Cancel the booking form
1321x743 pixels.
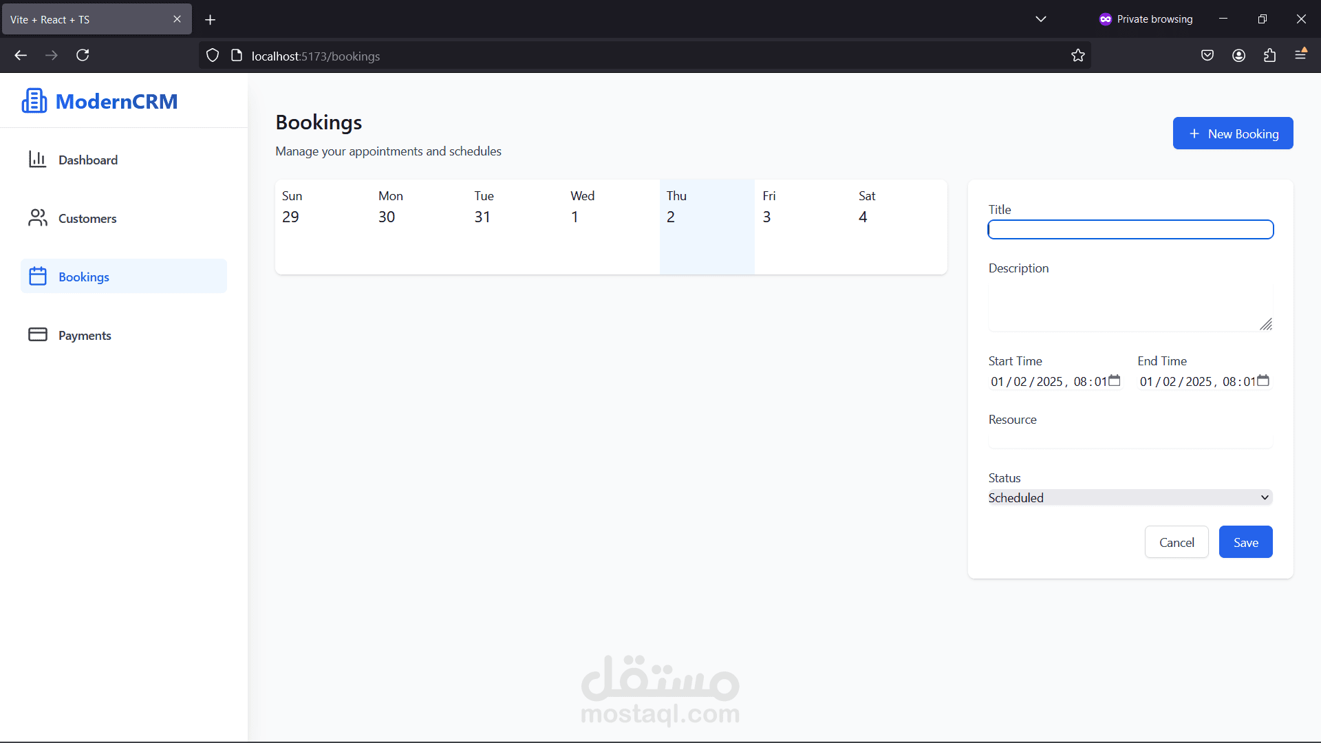coord(1176,542)
